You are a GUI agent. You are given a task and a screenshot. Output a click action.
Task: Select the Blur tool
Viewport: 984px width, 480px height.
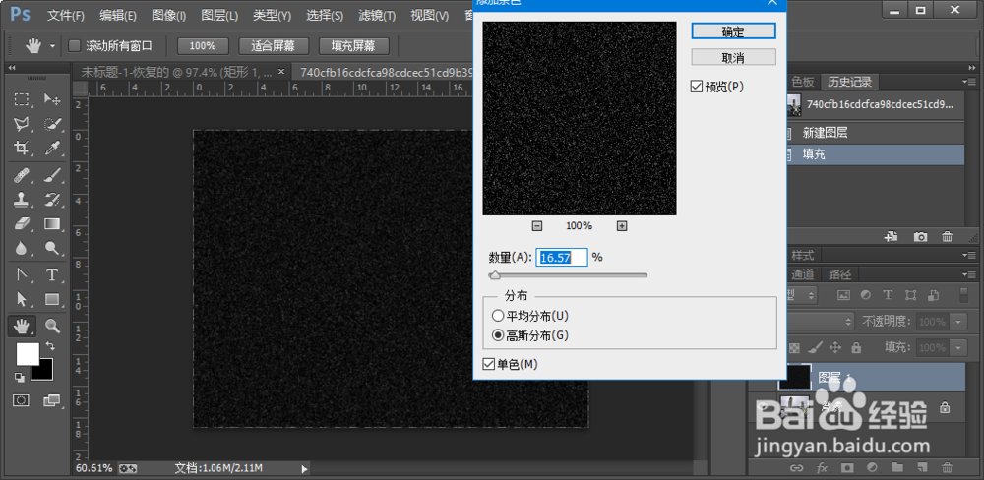coord(22,249)
